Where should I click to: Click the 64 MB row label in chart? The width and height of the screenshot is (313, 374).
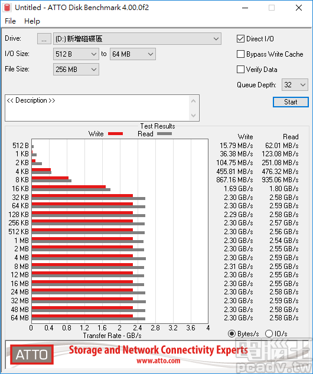point(20,318)
